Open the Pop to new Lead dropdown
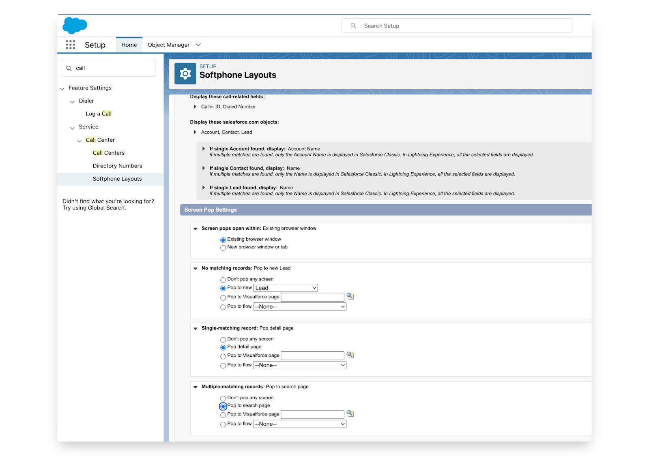649x456 pixels. (x=286, y=288)
